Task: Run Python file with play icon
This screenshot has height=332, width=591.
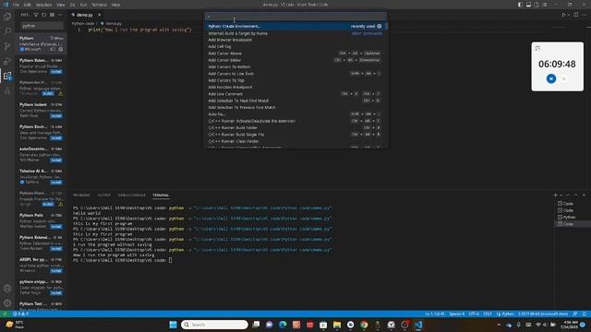Action: click(x=563, y=15)
